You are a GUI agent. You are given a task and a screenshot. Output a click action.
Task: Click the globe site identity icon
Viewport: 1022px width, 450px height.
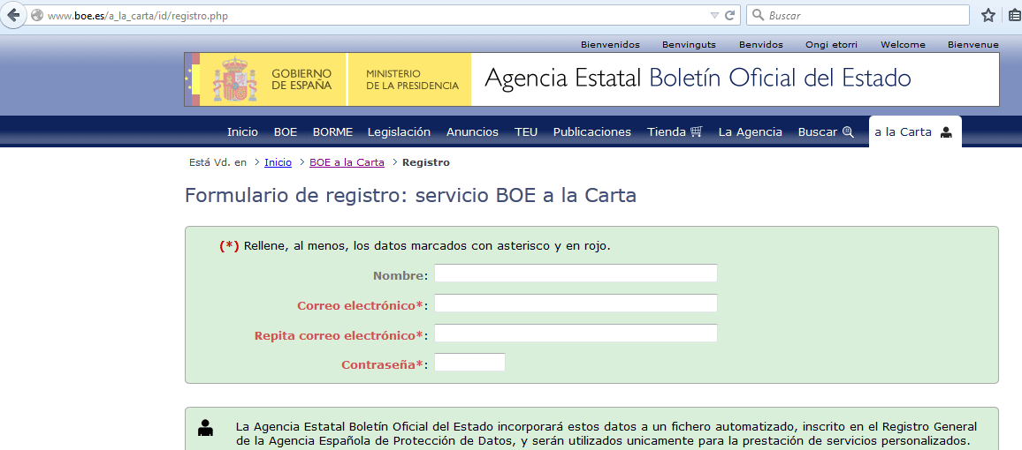tap(37, 15)
